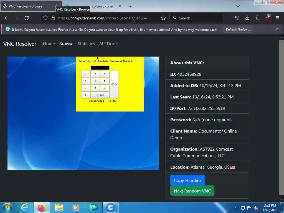Reload the page with the refresh icon
This screenshot has width=284, height=213.
point(27,18)
